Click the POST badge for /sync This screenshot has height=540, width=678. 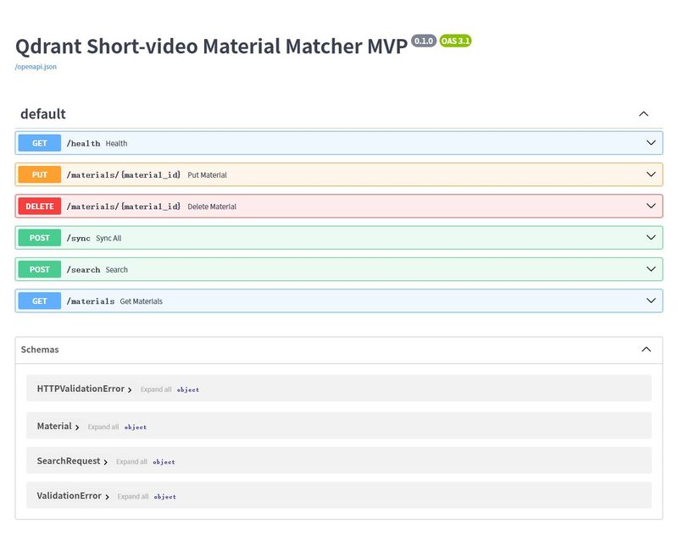[39, 238]
